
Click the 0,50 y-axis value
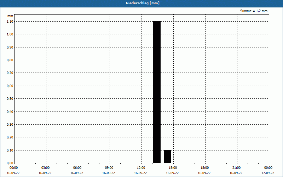pos(10,99)
